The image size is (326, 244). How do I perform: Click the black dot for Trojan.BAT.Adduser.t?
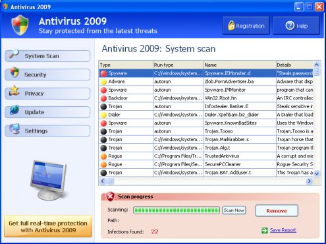coord(103,173)
